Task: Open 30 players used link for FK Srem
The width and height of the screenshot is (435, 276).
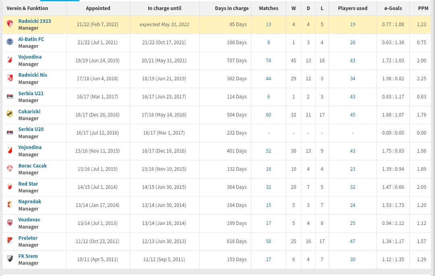Action: (x=352, y=260)
